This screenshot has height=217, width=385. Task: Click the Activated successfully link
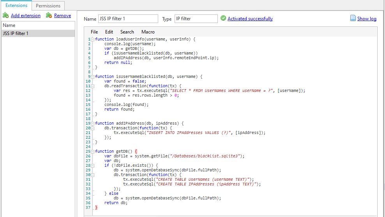250,19
